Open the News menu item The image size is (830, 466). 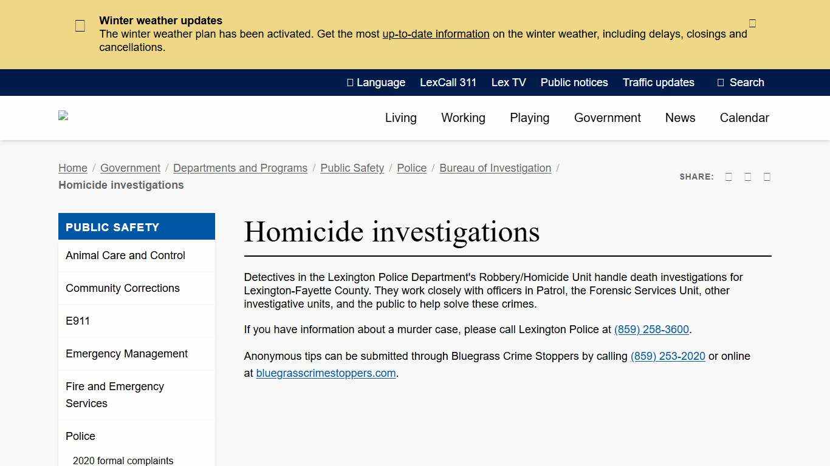(680, 118)
